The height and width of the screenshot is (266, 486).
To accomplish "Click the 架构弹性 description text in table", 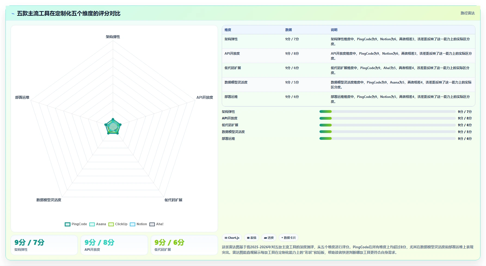I will (400, 42).
